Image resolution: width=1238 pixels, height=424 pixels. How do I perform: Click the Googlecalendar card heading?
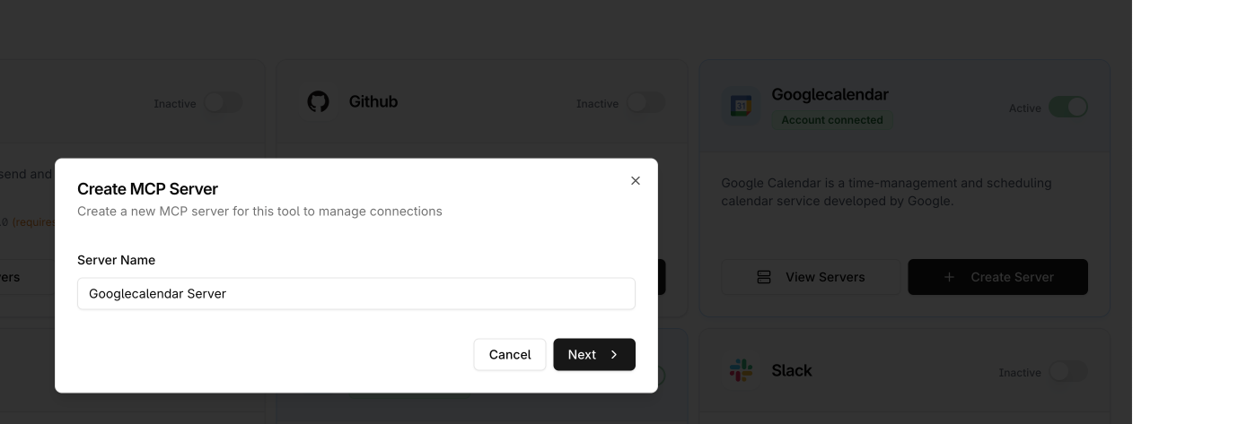click(x=830, y=94)
